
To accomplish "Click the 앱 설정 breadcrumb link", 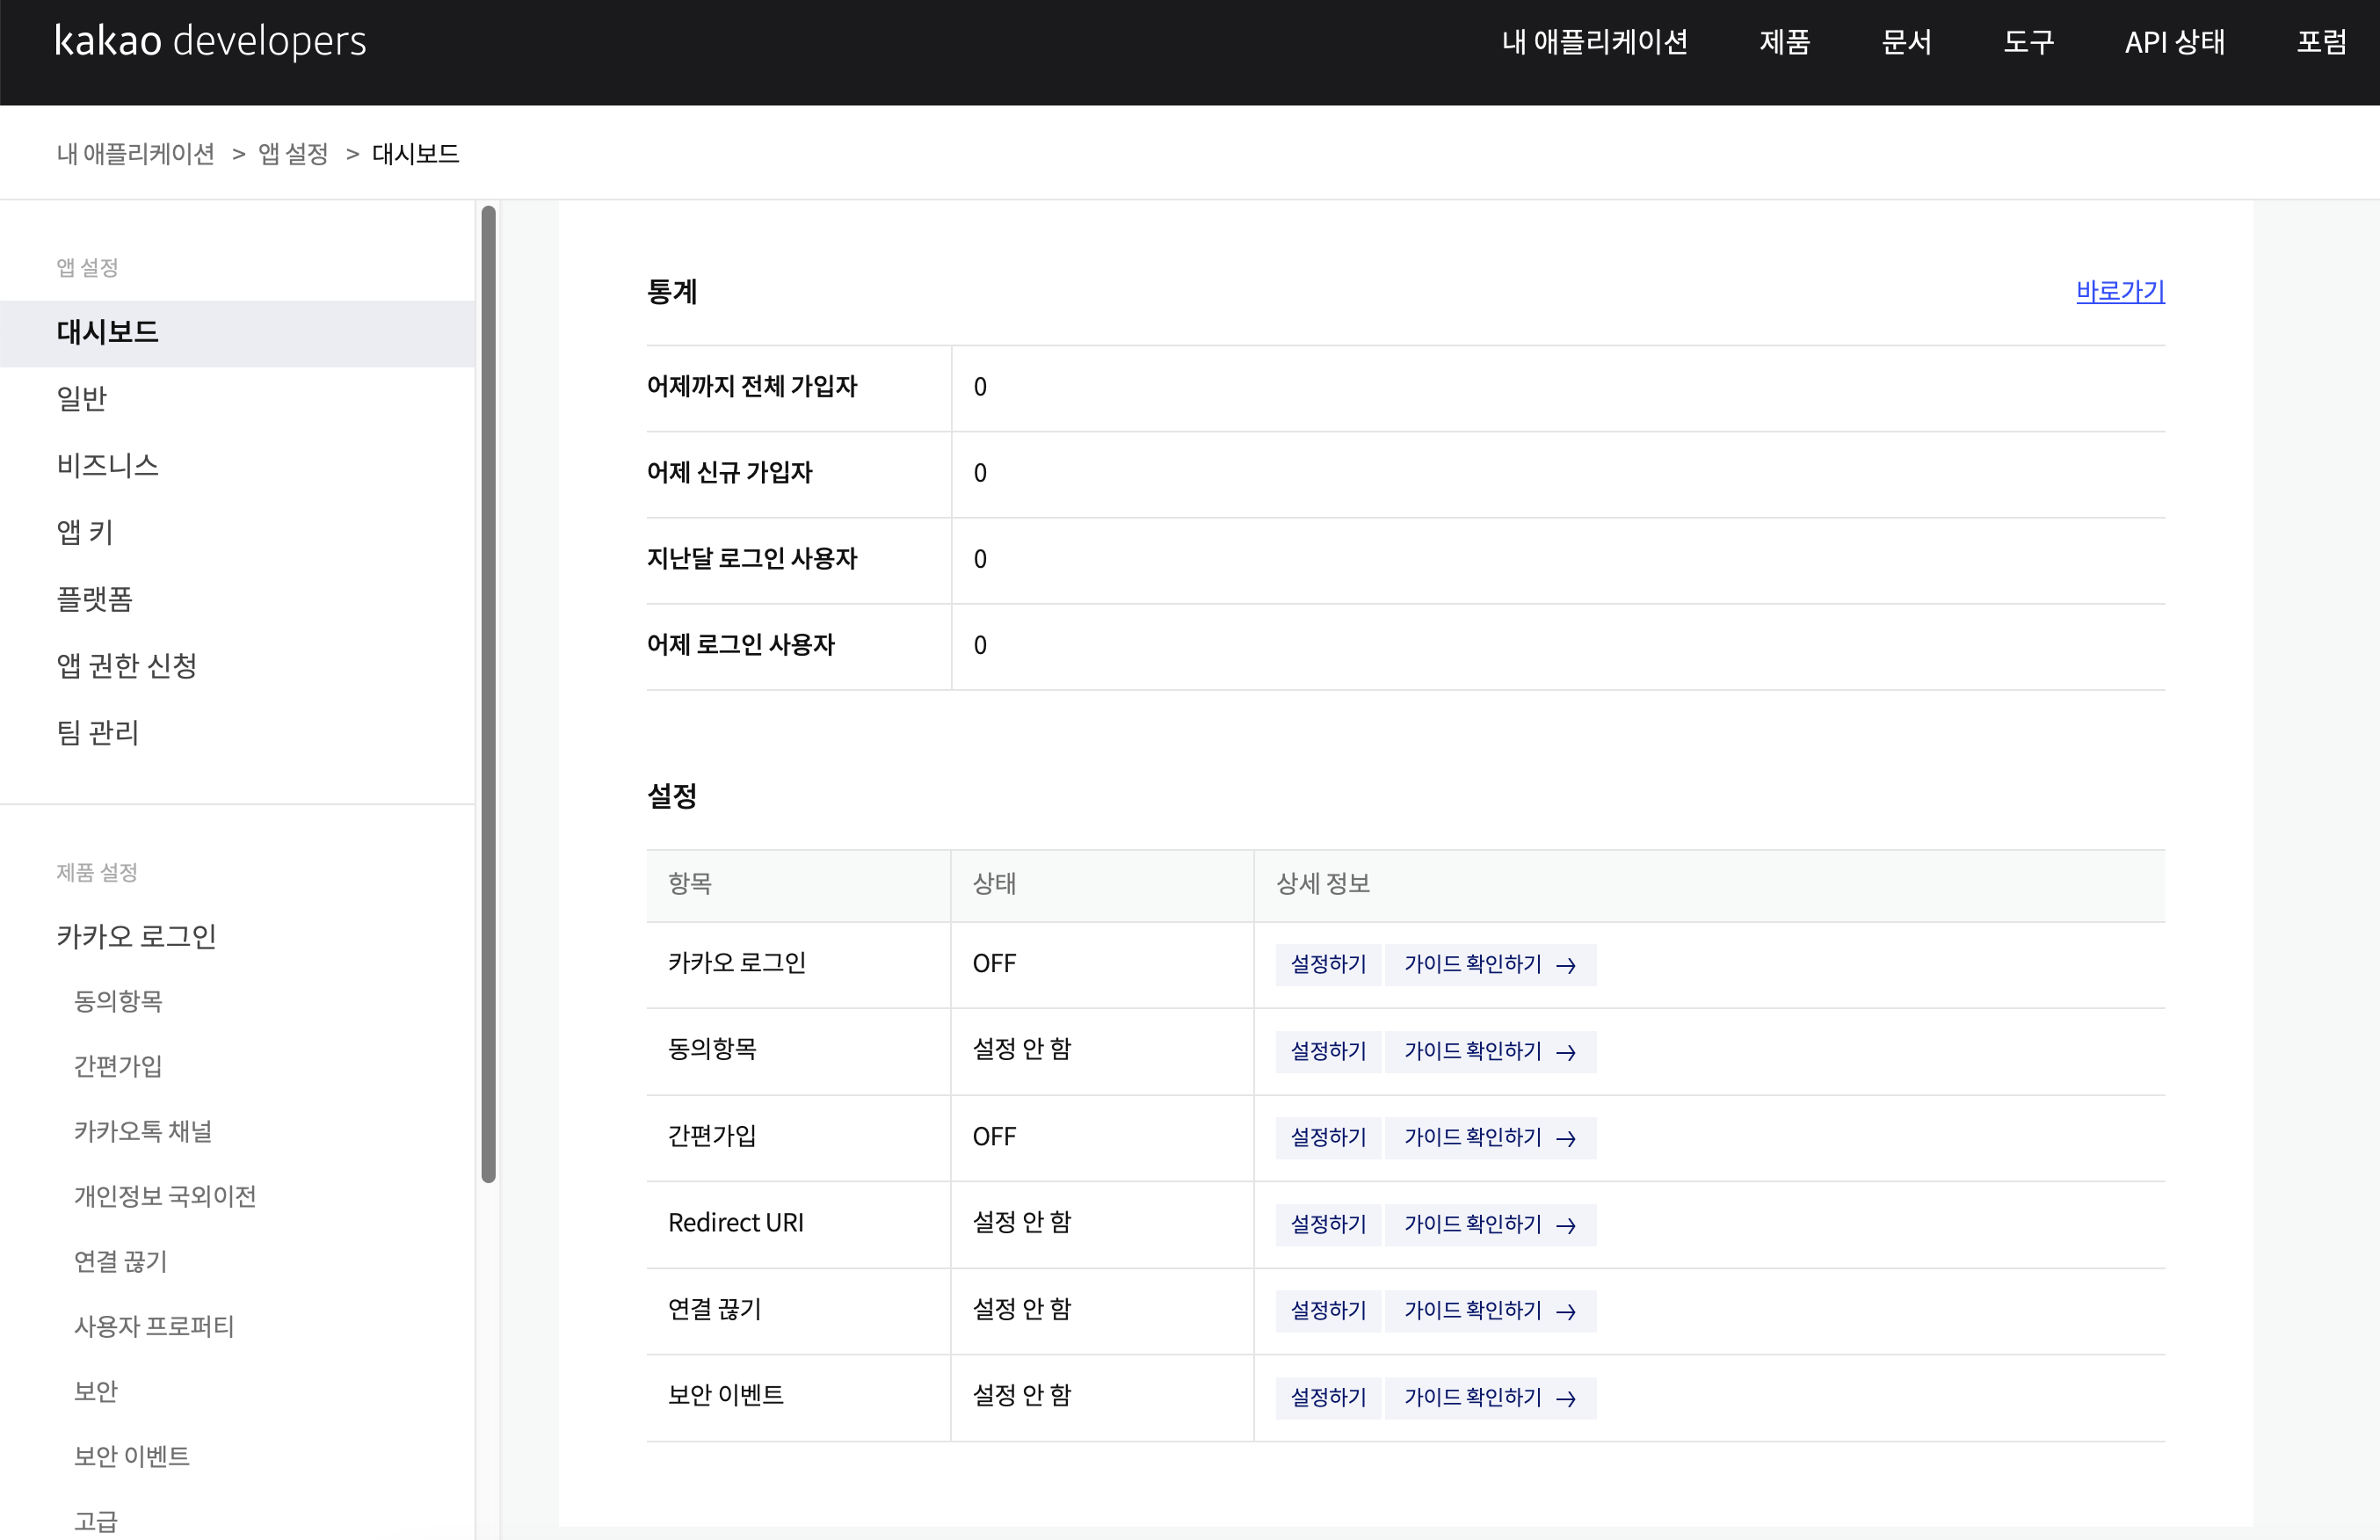I will coord(293,154).
